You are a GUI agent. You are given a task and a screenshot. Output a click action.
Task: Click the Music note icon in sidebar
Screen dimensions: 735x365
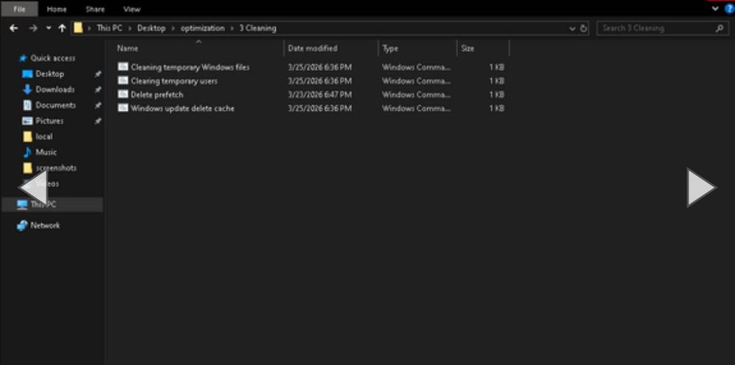click(28, 152)
